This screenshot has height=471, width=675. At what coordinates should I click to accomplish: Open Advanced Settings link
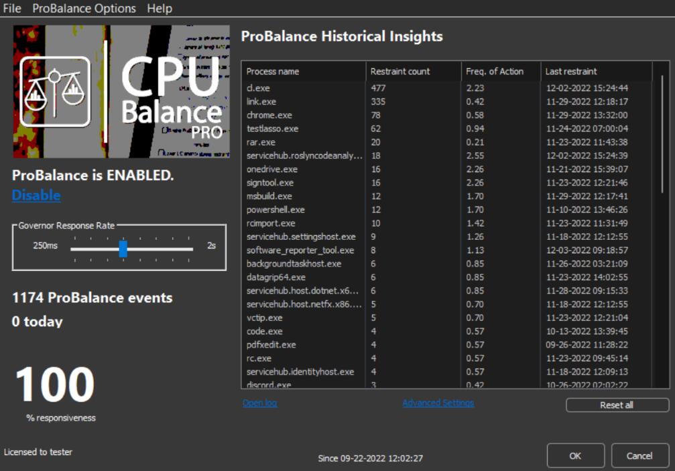(438, 403)
